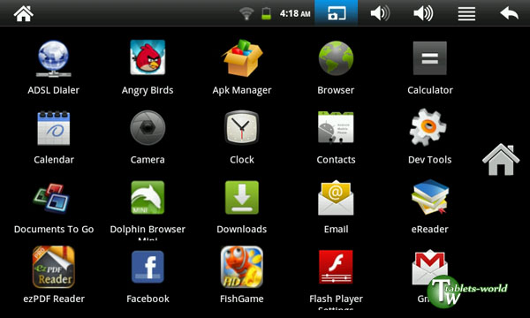Launch Documents To Go
The height and width of the screenshot is (318, 530).
click(x=51, y=199)
